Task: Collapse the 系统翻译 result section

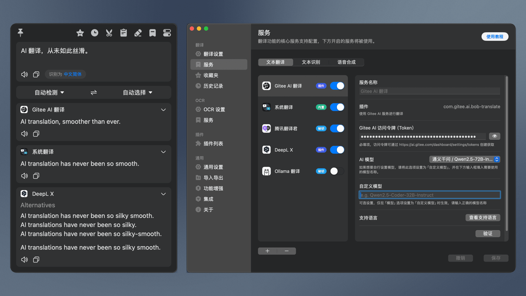Action: point(163,152)
